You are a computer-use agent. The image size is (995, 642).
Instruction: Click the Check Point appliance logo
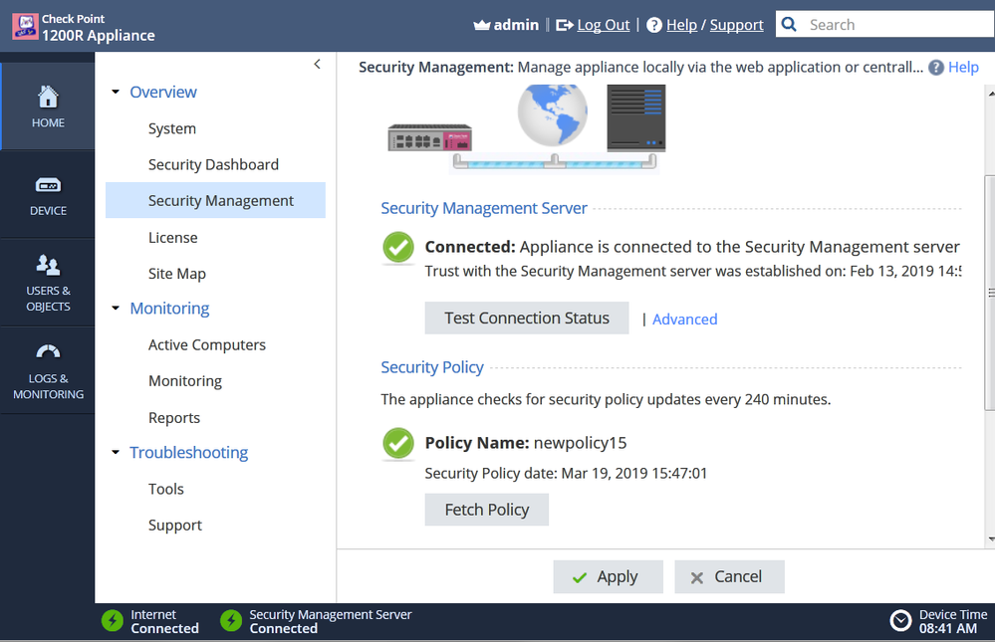pyautogui.click(x=25, y=27)
